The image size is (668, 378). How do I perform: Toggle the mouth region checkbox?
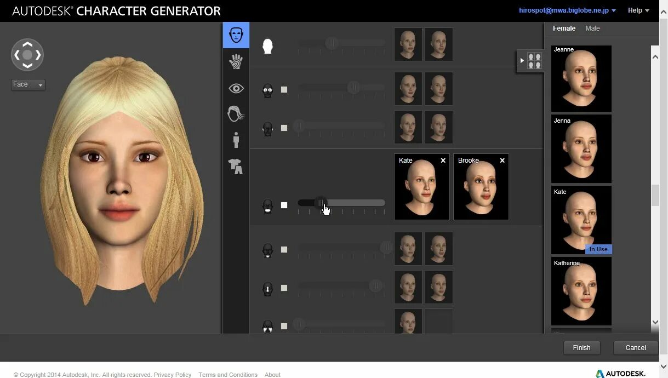(284, 205)
